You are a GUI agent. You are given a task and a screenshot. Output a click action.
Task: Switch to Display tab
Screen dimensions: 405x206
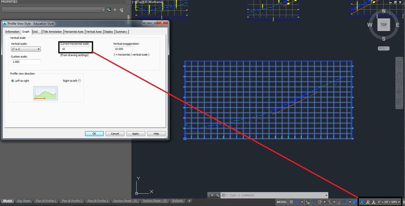click(109, 32)
